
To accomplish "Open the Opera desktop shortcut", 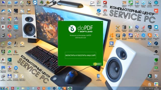I will (10, 28).
